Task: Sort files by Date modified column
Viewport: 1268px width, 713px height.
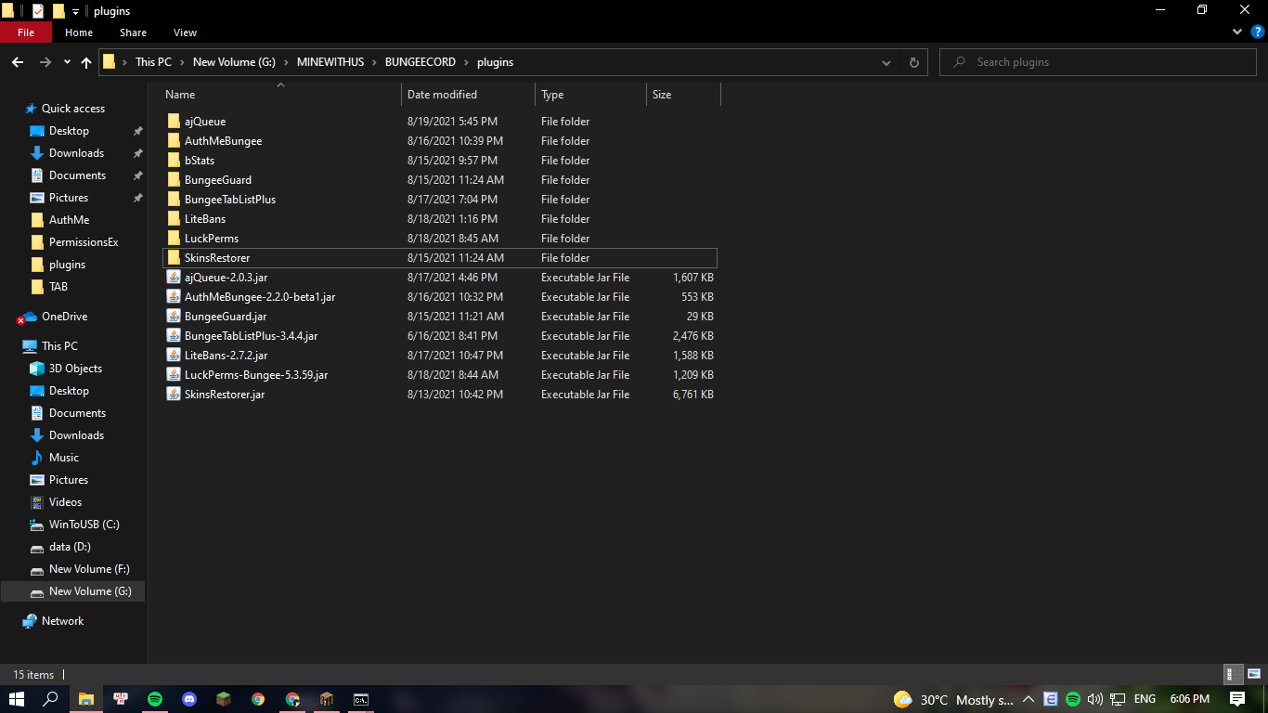Action: 442,95
